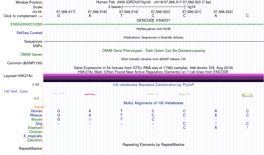
Task: Click position label 57,566,518
Action: pyautogui.click(x=97, y=12)
